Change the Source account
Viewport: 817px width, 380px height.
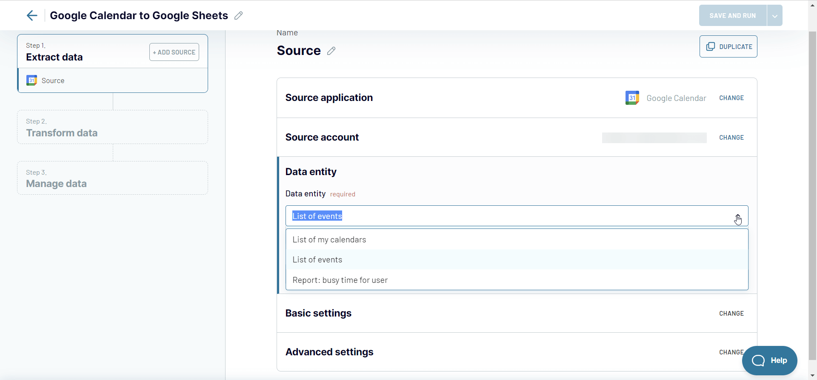(731, 138)
